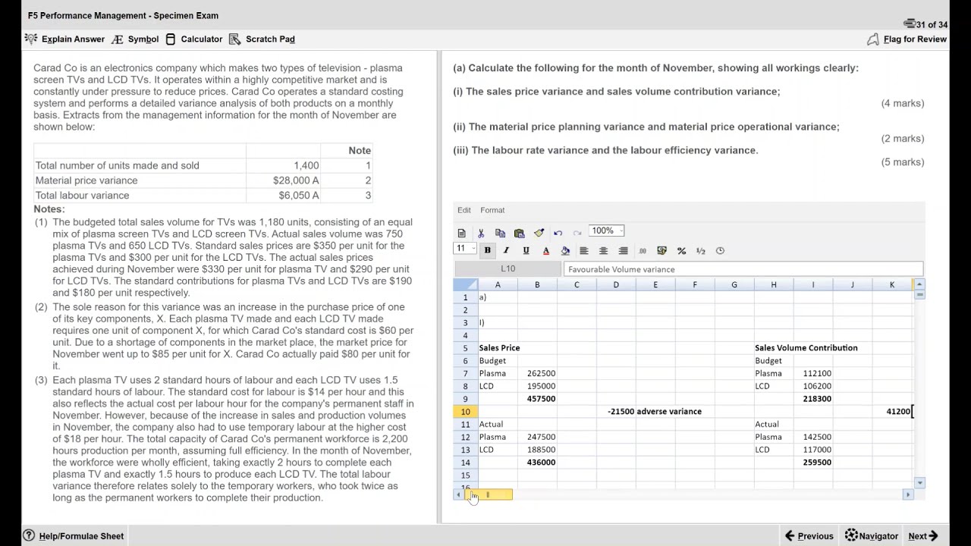
Task: Select cell with value 259500
Action: coord(813,463)
